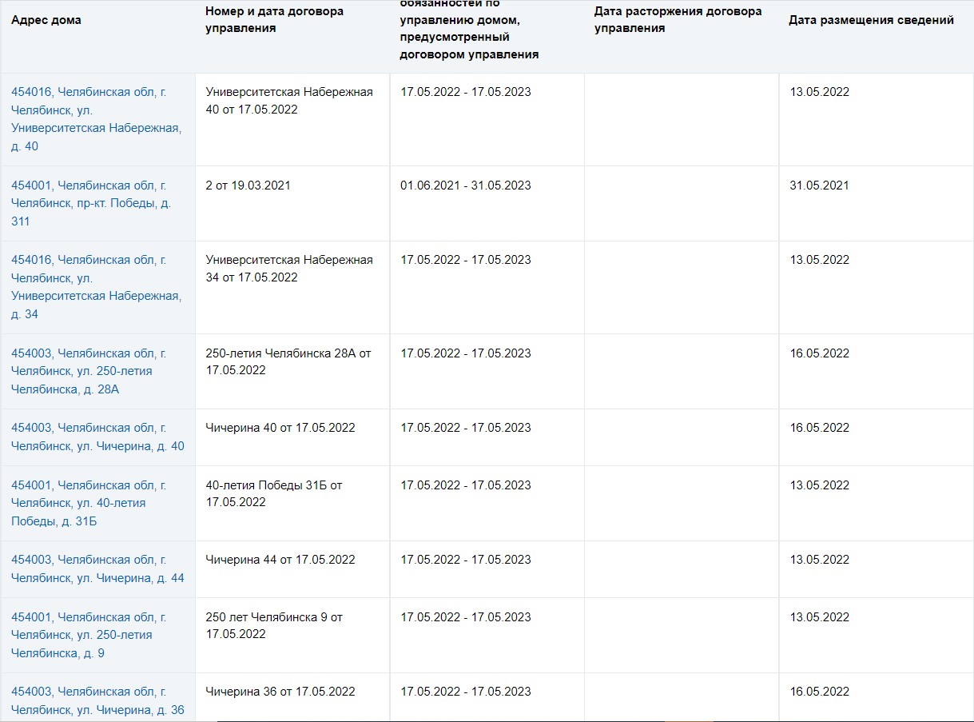Open address link 250-летия Челябинска, д. 9
The image size is (974, 722).
point(89,635)
